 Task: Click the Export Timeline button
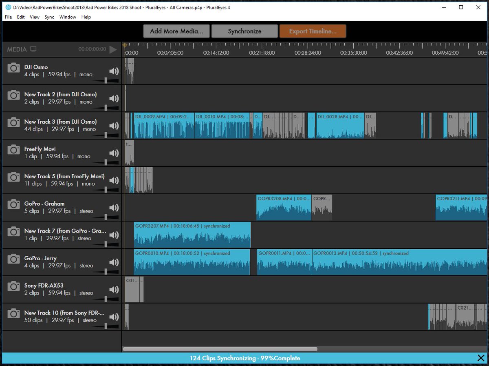click(x=313, y=31)
